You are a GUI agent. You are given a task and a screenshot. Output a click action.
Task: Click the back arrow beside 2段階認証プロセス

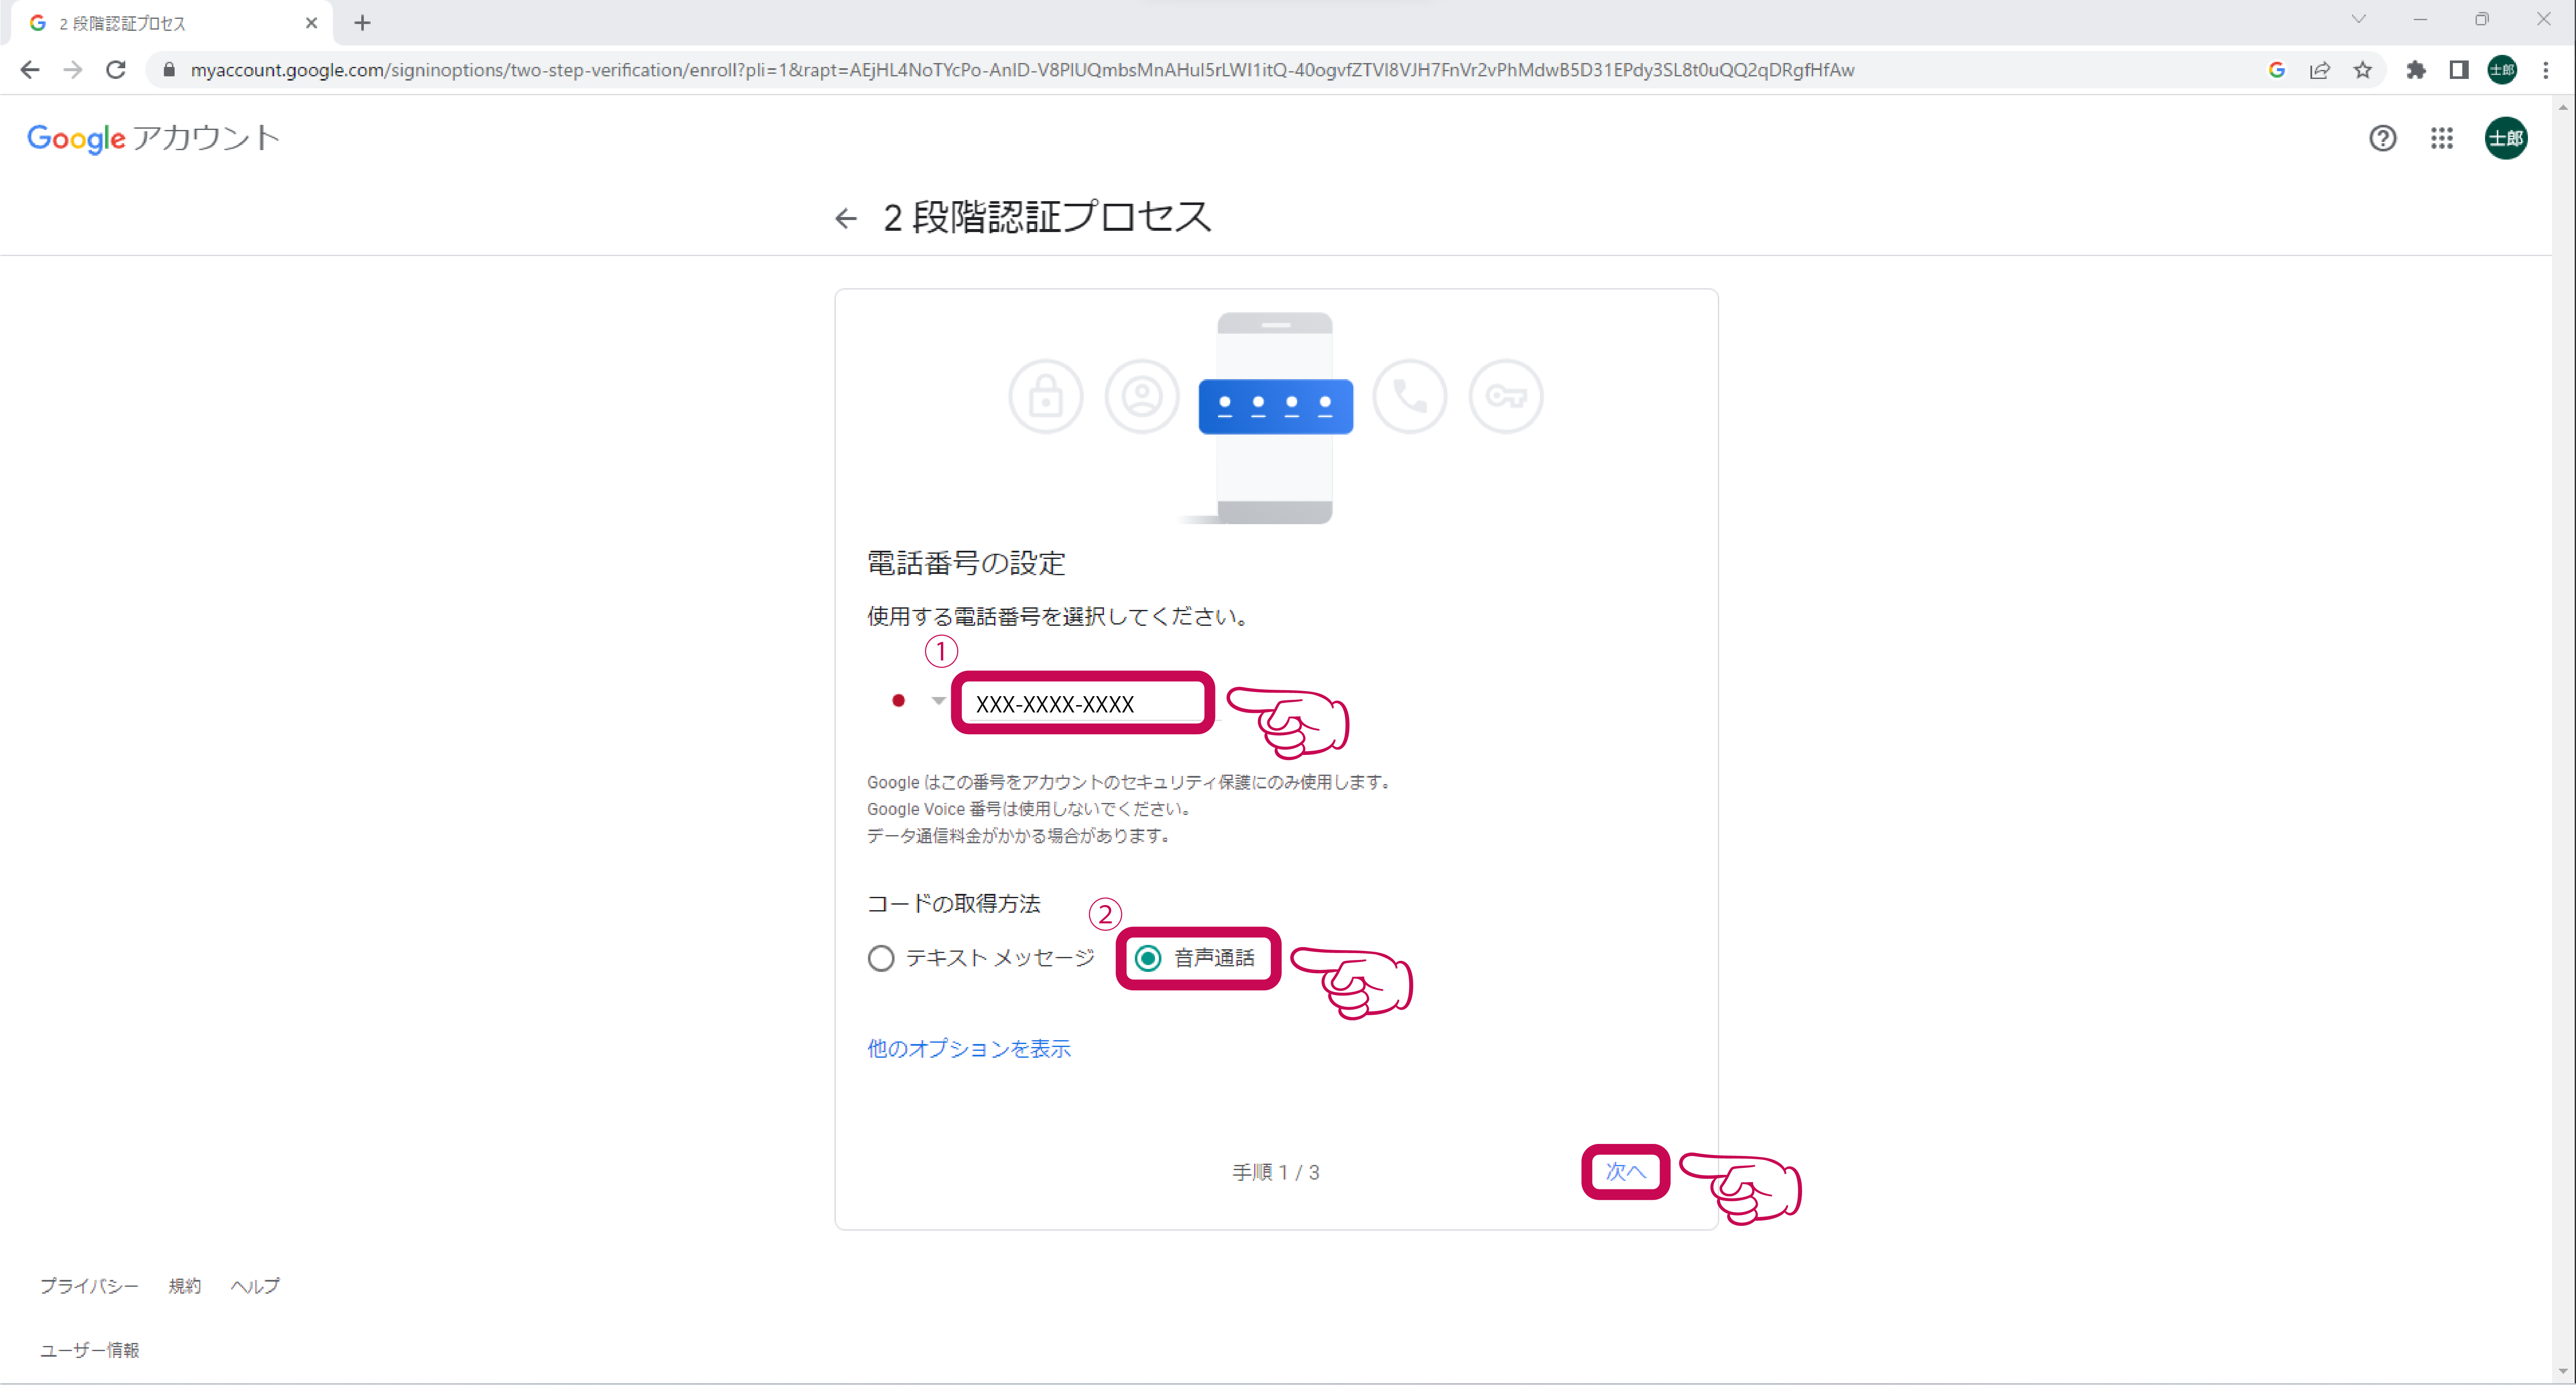tap(846, 218)
